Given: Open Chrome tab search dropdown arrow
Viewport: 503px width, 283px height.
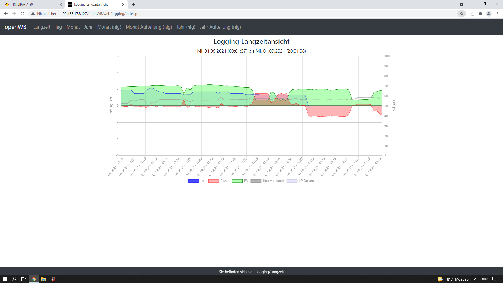Looking at the screenshot, I should pyautogui.click(x=461, y=4).
